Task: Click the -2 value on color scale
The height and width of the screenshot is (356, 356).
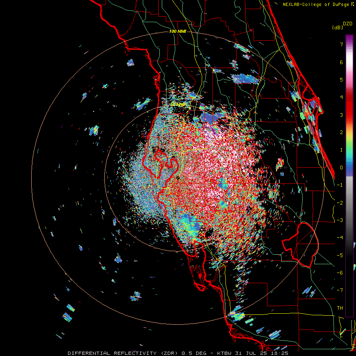Action: [x=340, y=203]
